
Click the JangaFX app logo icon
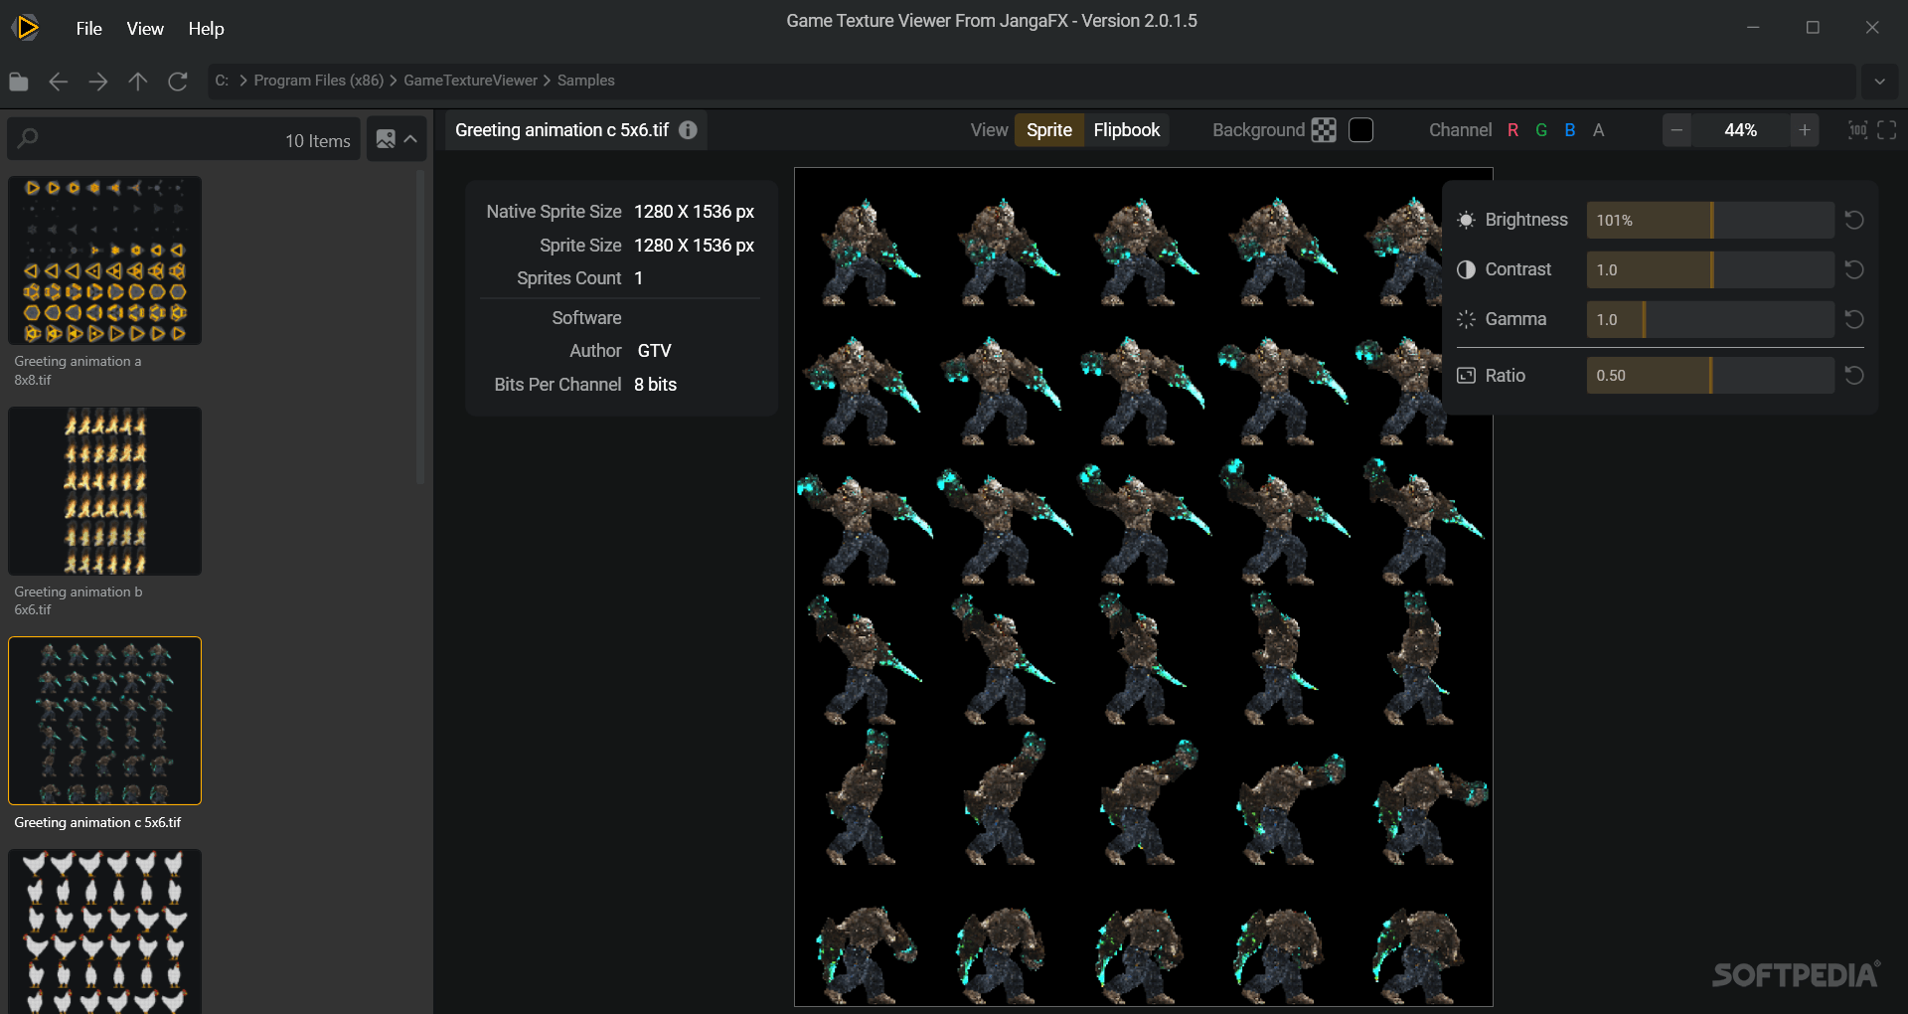point(27,28)
